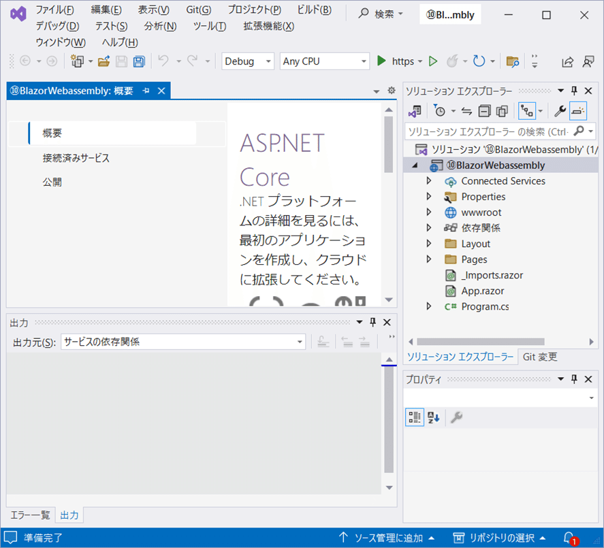Click the Layout folder in Solution Explorer
Screen dimensions: 604x548
click(475, 244)
